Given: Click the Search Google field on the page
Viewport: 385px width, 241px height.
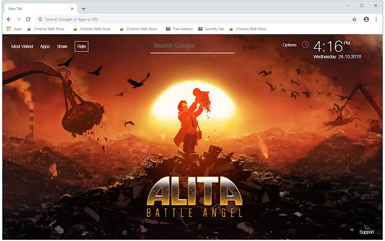Looking at the screenshot, I should (x=192, y=46).
